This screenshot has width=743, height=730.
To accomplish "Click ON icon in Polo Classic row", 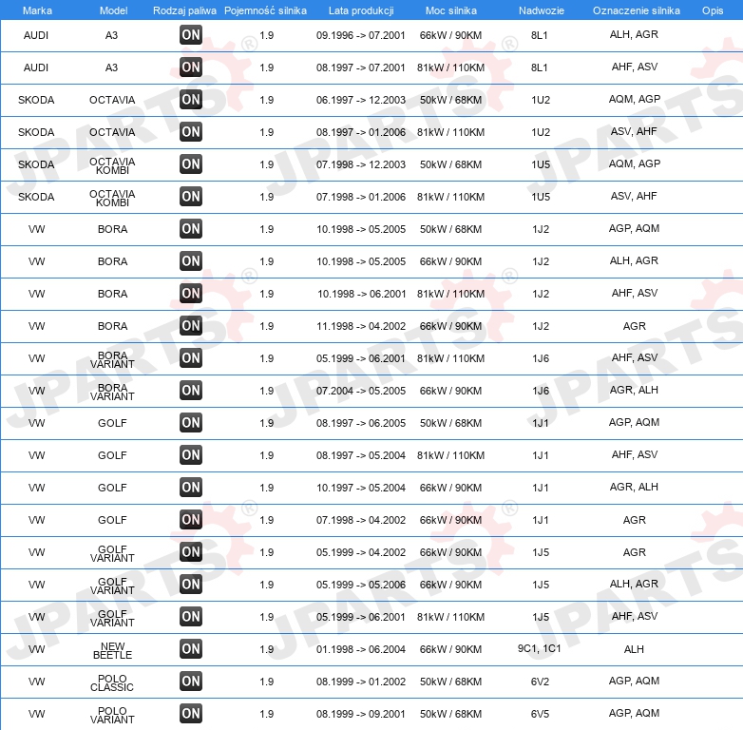I will 191,681.
